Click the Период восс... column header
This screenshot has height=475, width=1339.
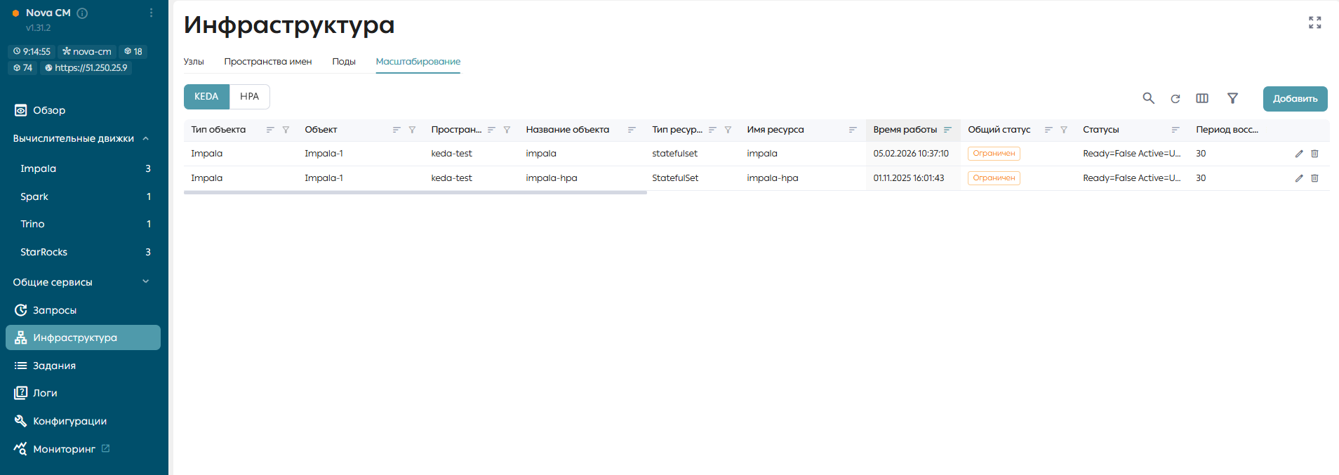[x=1227, y=130]
